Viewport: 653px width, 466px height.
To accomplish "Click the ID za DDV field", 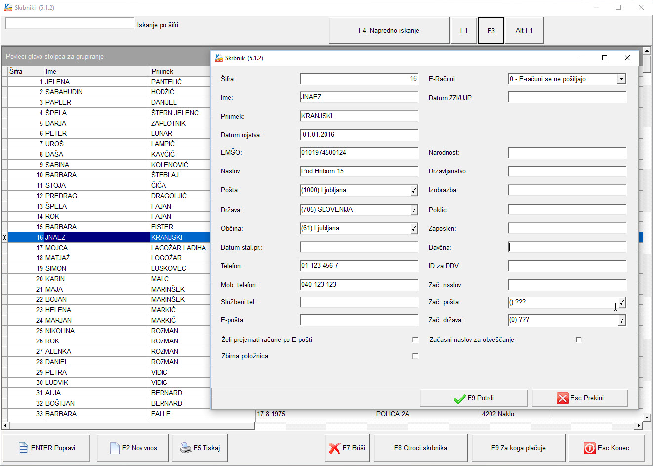I will [567, 266].
